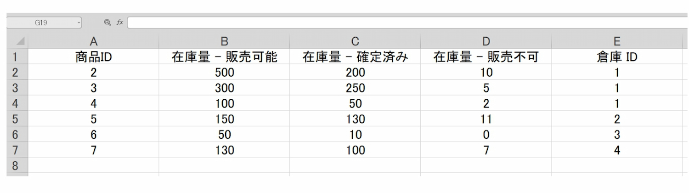Screen dimensions: 689x193
Task: Click the 在庫量 - 販売不可 cell
Action: coord(486,57)
